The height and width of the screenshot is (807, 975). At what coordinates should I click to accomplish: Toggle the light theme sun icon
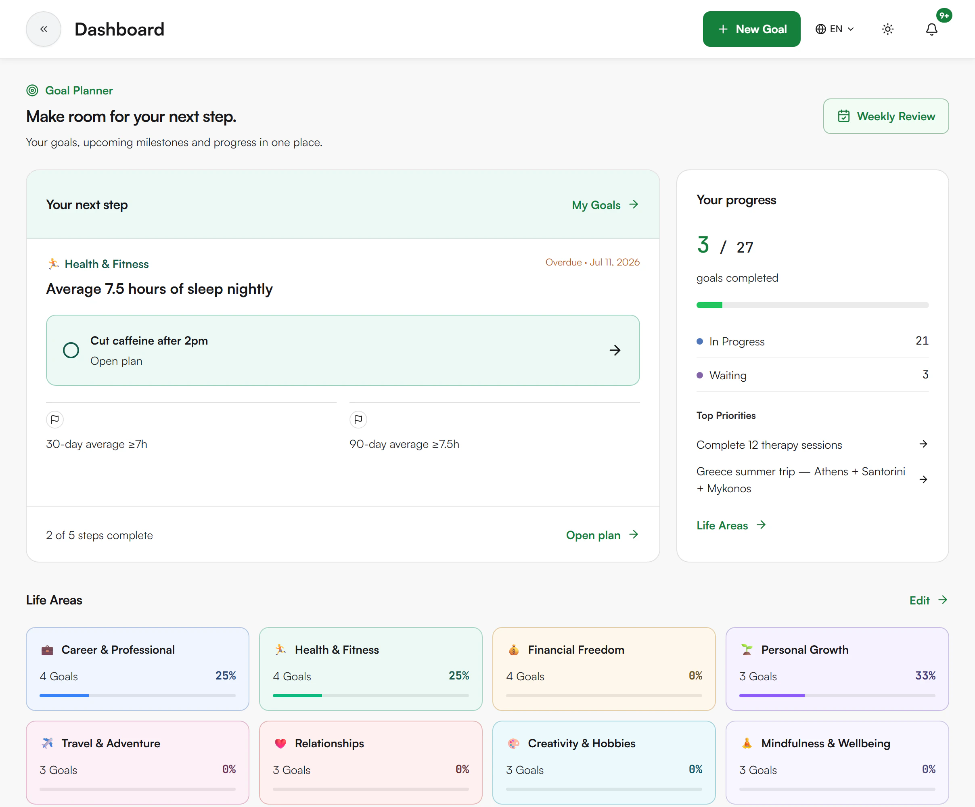[887, 29]
